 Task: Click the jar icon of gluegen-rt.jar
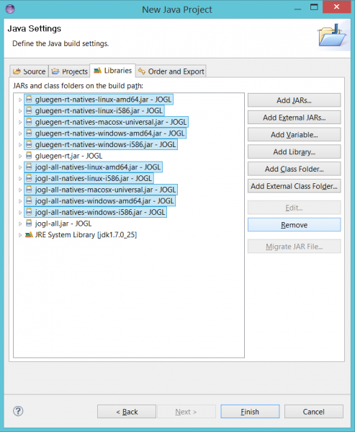tap(29, 156)
